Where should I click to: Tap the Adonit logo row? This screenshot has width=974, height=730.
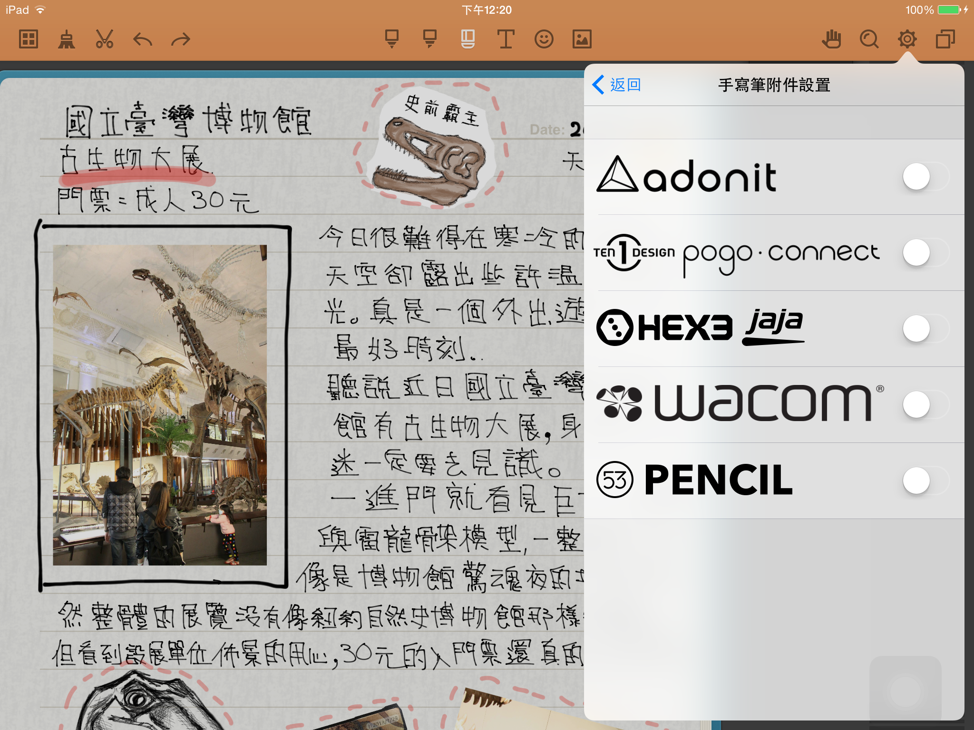[x=774, y=176]
